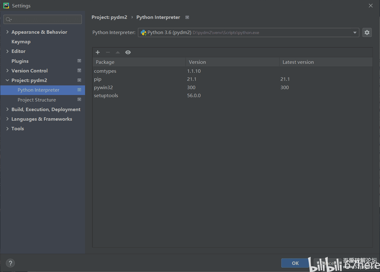Click pip latest version 21.1 cell
The image size is (380, 272).
(285, 79)
